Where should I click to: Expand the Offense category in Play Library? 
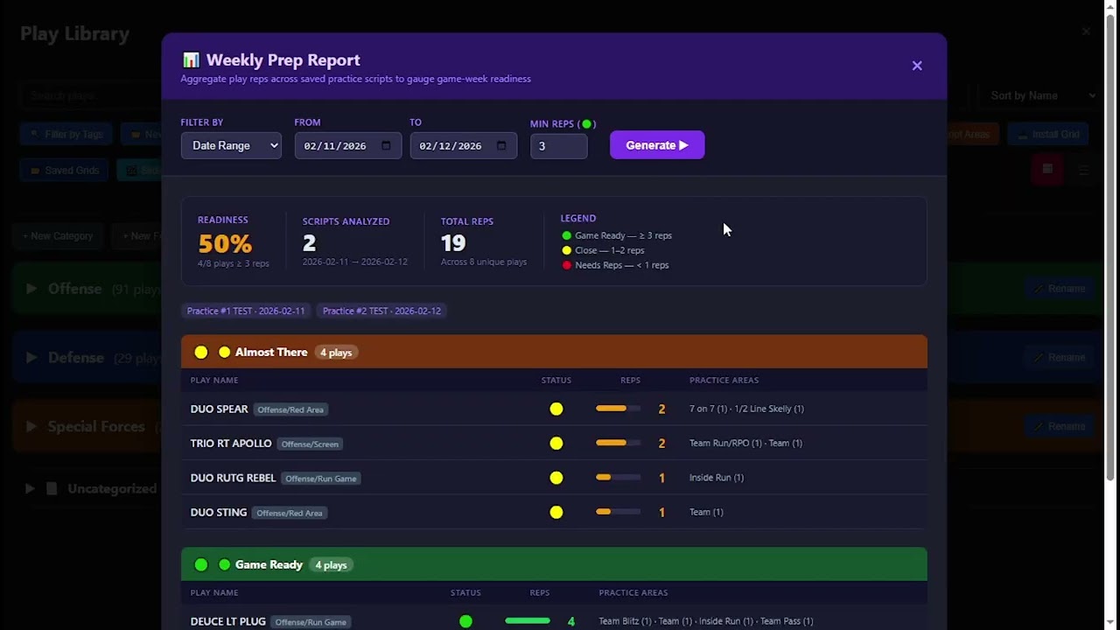click(x=31, y=289)
